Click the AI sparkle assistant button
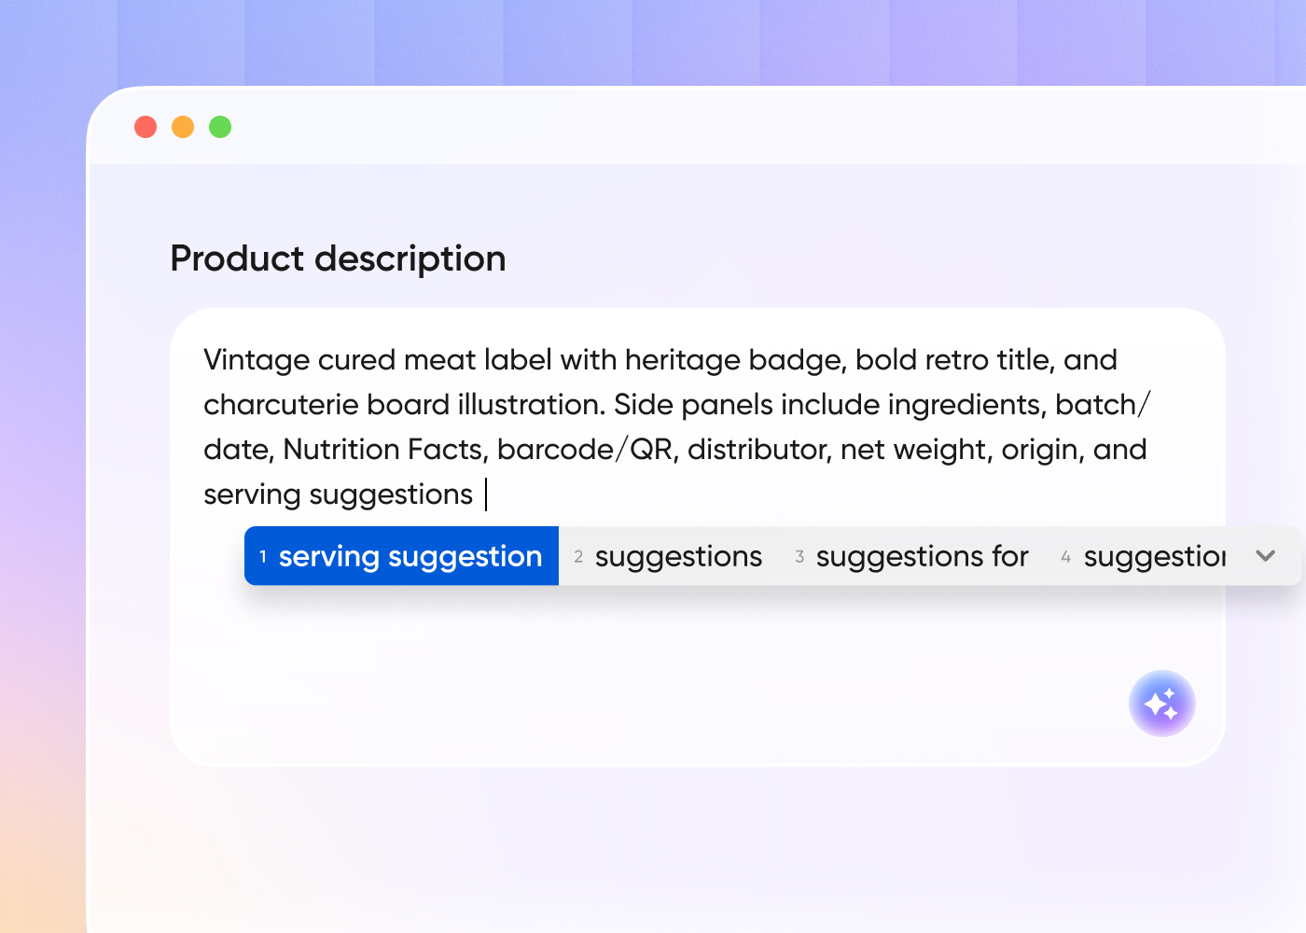1306x933 pixels. pos(1161,703)
